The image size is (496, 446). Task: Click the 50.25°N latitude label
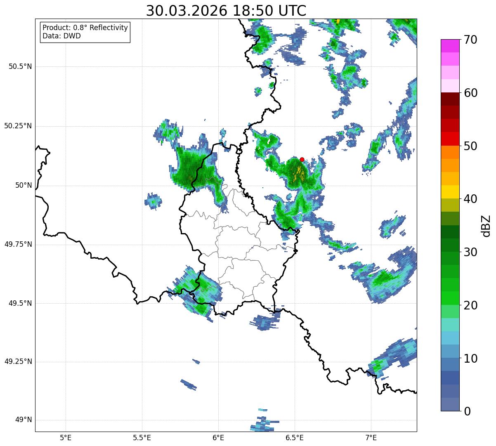pos(18,126)
